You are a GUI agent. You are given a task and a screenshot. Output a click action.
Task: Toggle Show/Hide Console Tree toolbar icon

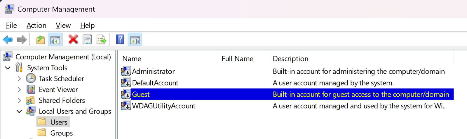[x=55, y=39]
